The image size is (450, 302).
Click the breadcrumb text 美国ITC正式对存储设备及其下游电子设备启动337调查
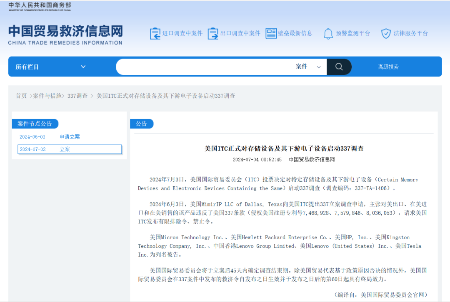165,96
